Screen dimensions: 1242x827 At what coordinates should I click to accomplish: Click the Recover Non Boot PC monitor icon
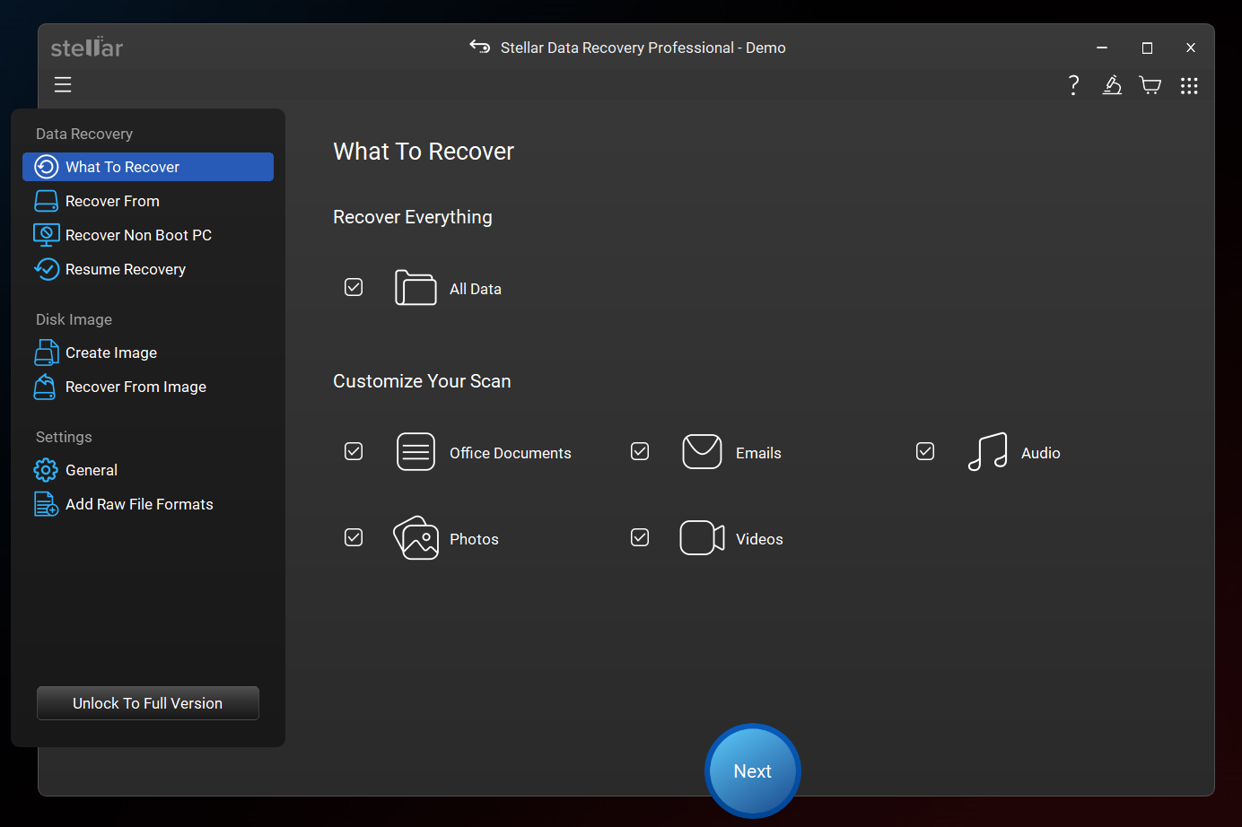[x=47, y=235]
